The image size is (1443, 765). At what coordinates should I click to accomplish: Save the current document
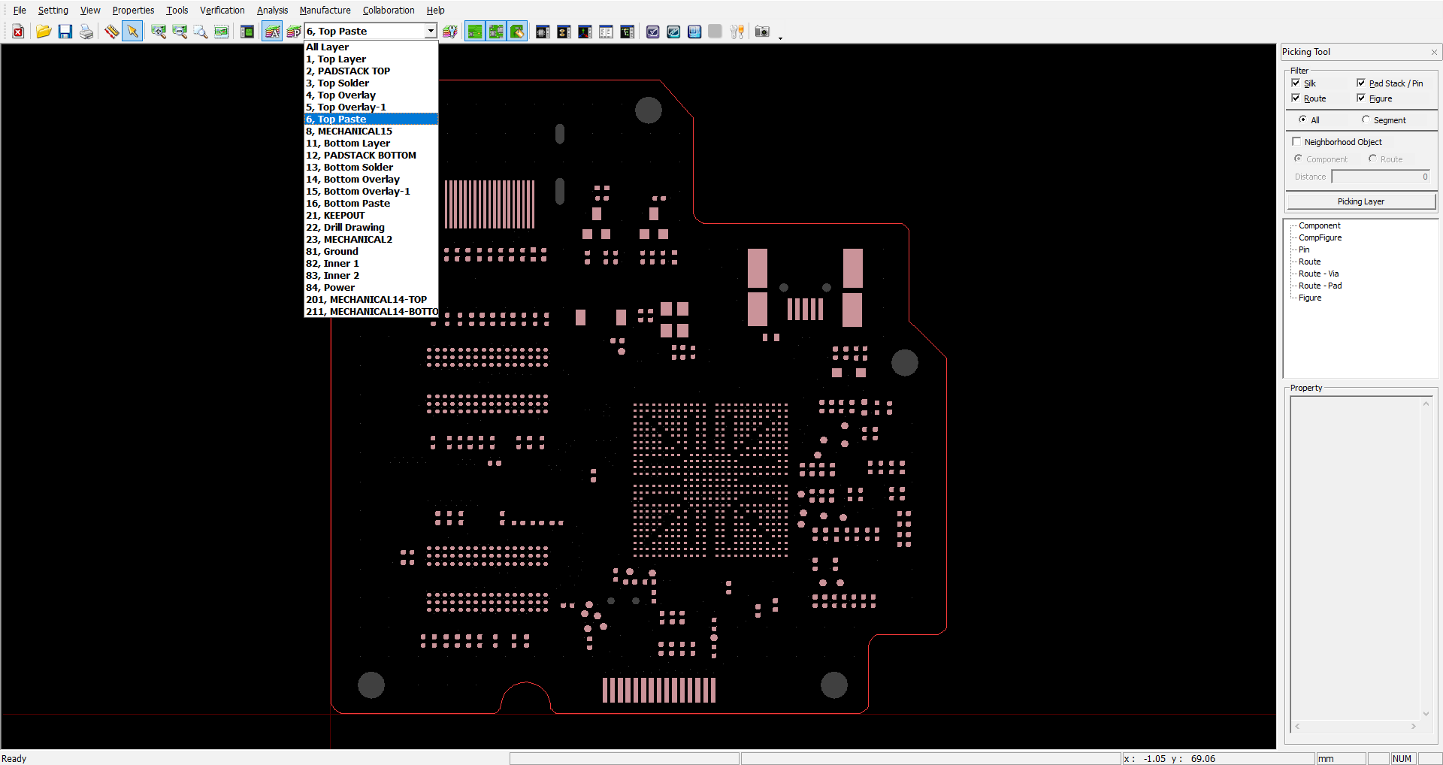65,32
